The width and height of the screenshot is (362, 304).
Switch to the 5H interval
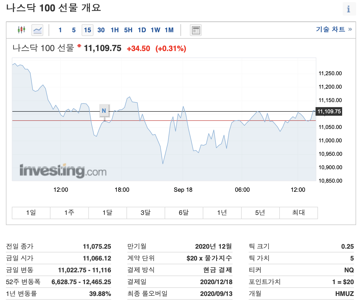tap(128, 30)
